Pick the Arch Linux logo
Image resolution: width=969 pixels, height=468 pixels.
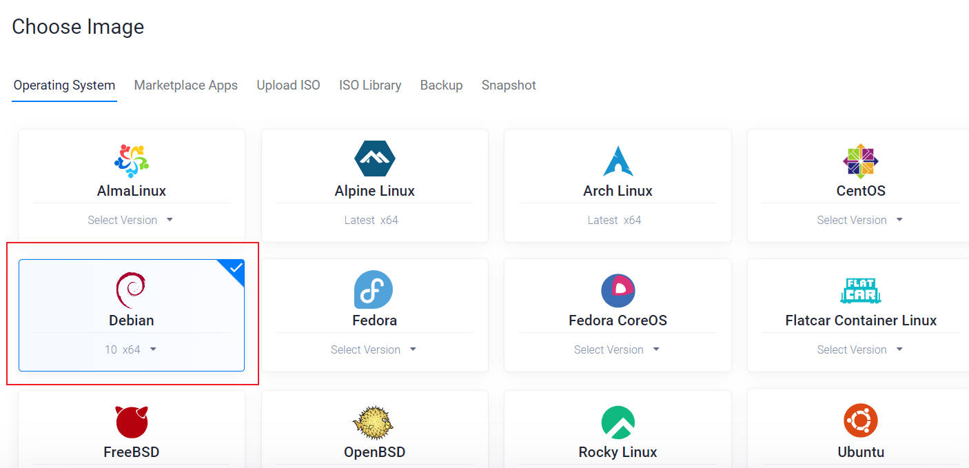tap(618, 161)
